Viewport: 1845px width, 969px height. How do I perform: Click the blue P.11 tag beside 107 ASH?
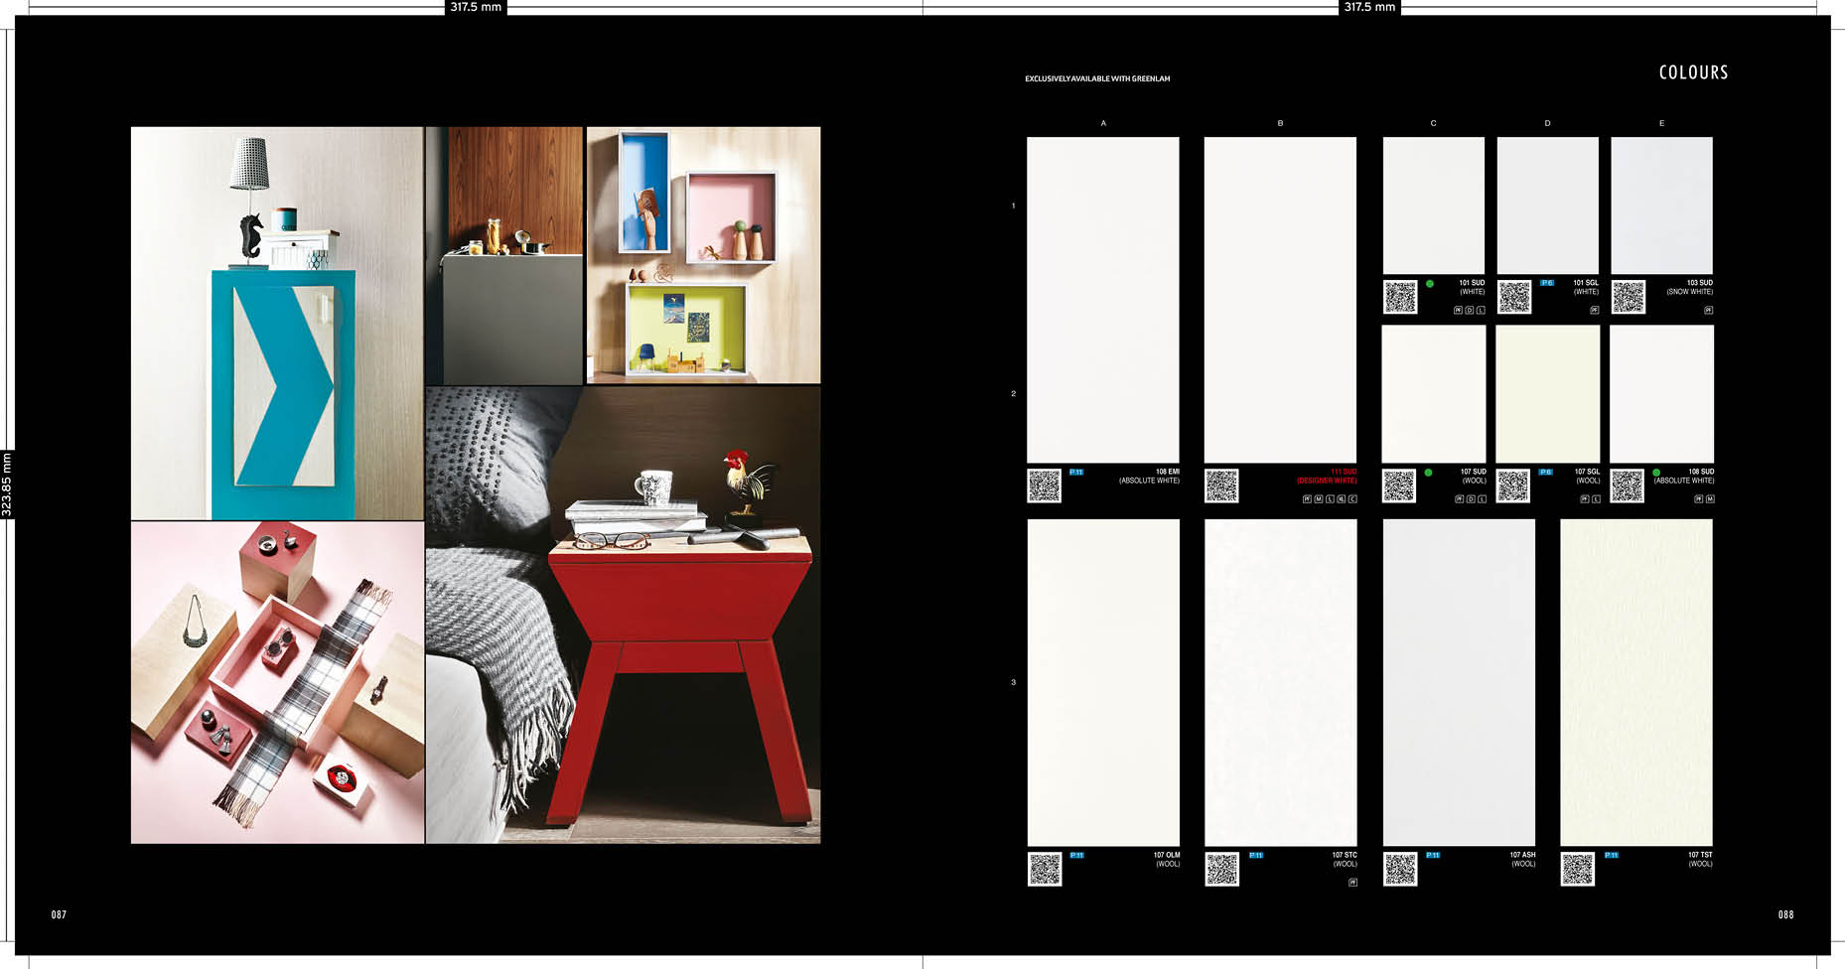1433,855
